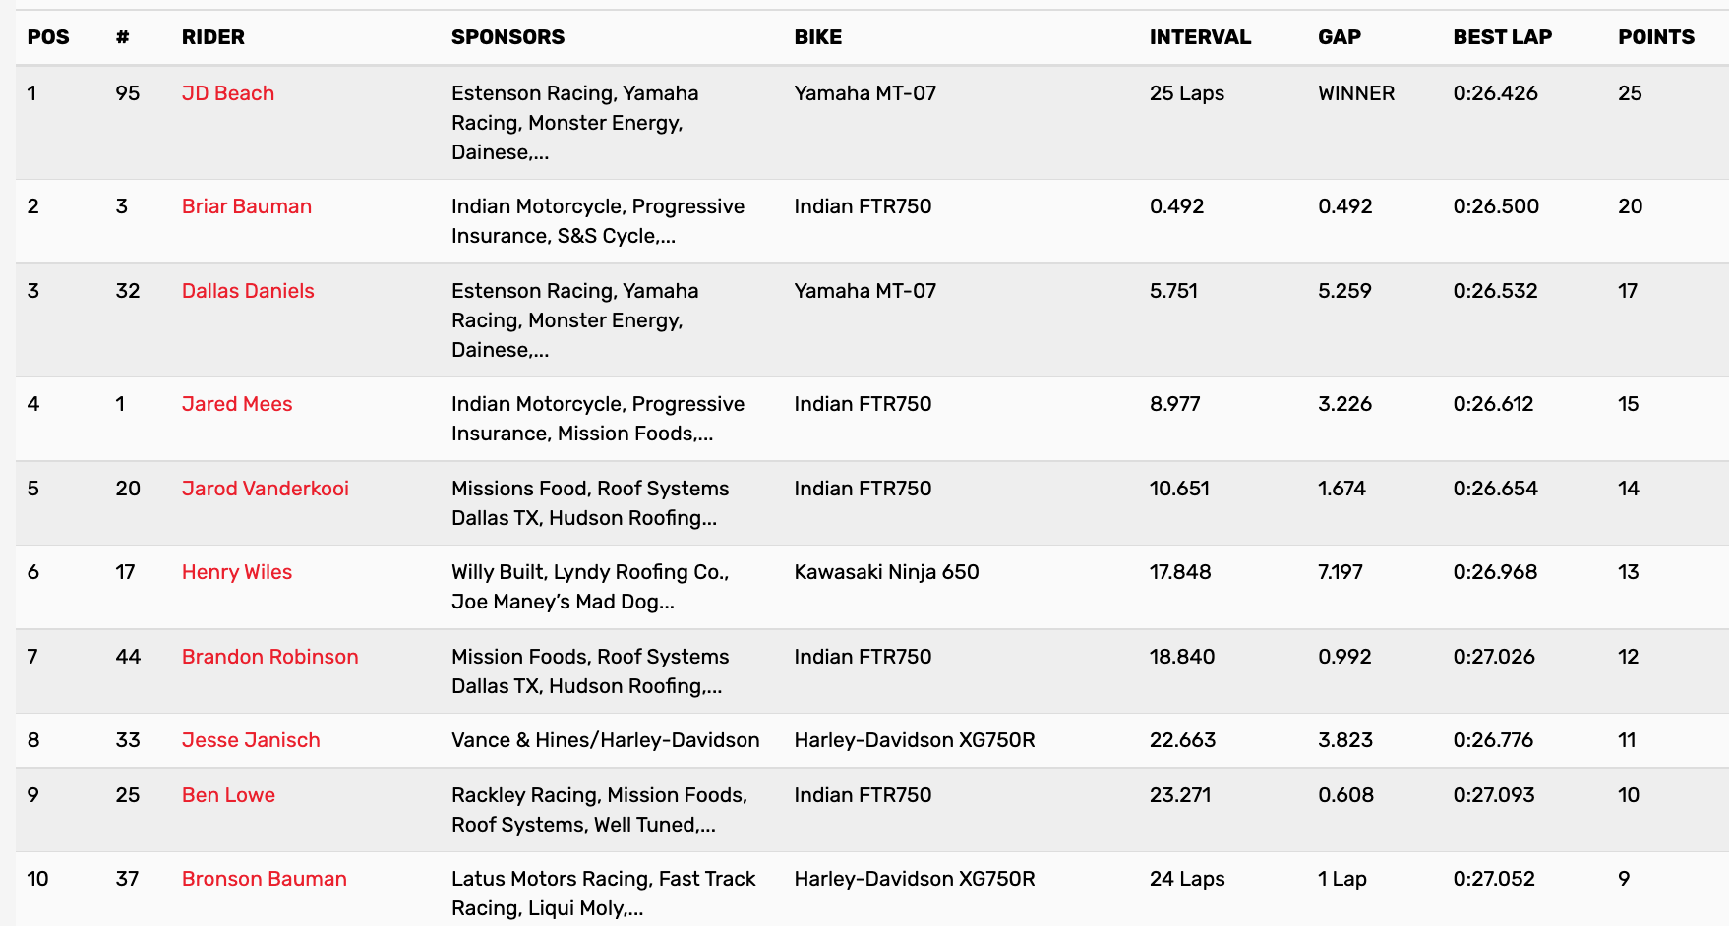
Task: Select Ben Lowe rider link
Action: (x=228, y=795)
